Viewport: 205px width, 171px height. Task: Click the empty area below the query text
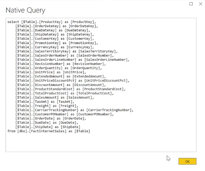click(x=101, y=142)
